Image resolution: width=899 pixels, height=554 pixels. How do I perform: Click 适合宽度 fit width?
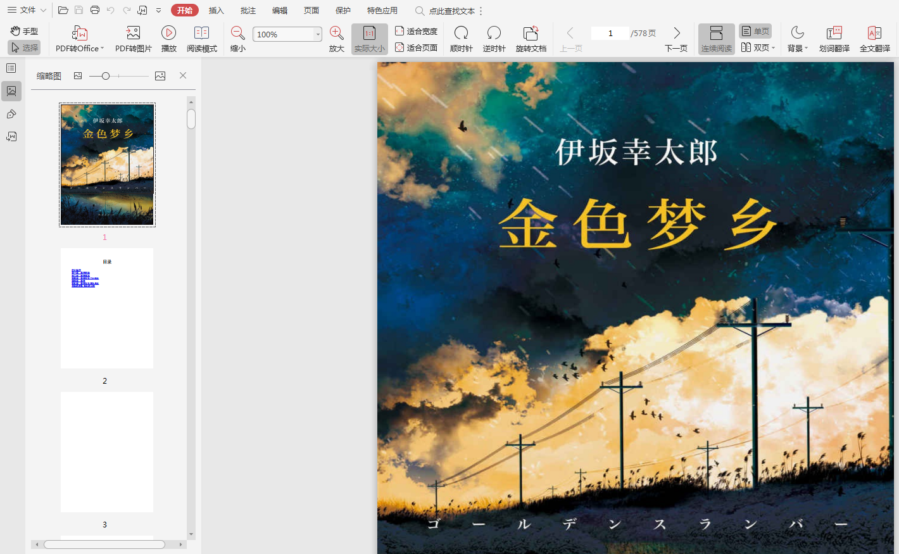click(416, 31)
